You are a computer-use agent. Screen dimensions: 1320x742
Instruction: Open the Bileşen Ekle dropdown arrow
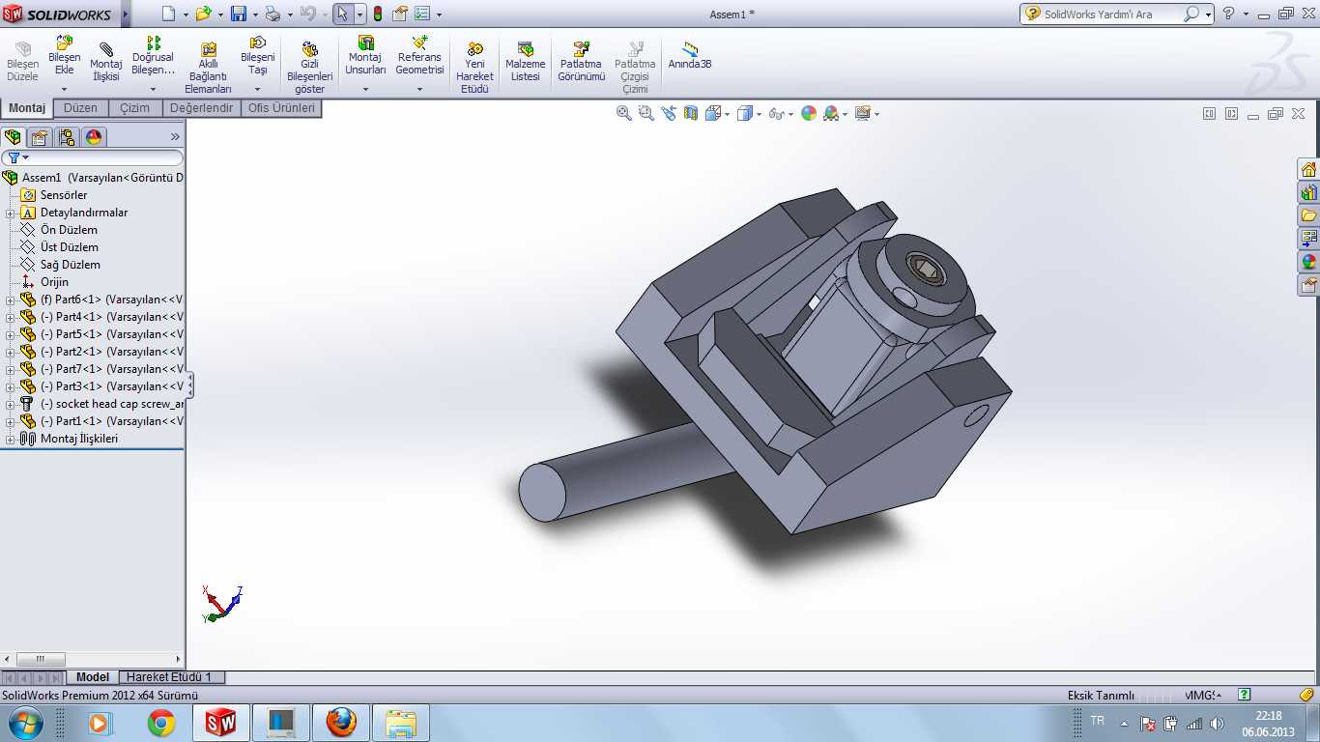tap(65, 89)
